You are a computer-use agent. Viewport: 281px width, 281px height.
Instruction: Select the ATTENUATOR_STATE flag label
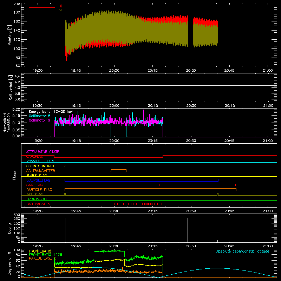pos(43,152)
